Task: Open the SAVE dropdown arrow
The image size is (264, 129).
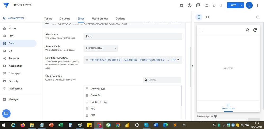Action: coord(242,5)
